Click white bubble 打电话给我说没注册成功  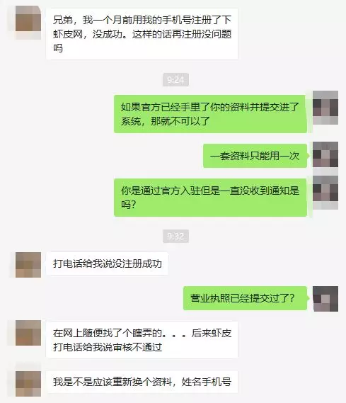(108, 263)
